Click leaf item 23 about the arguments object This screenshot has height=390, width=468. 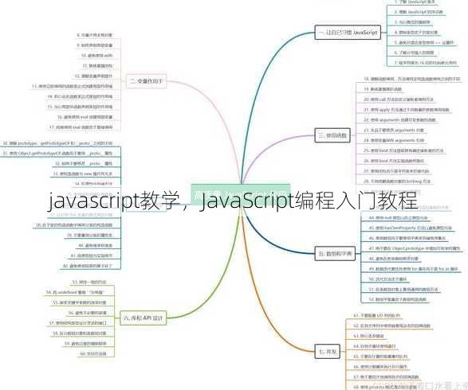(x=394, y=130)
